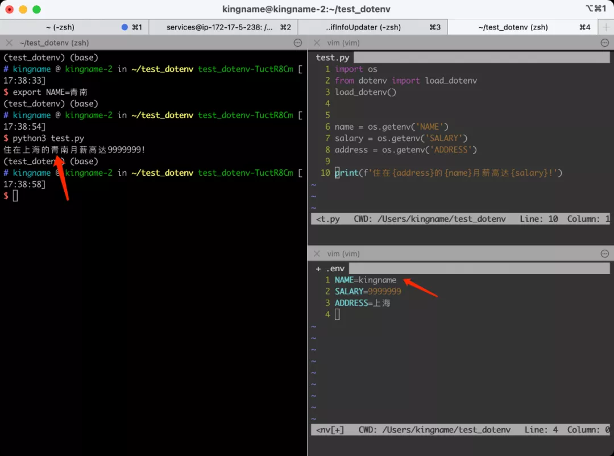Screen dimensions: 614x456
Task: Click the blue activity dot on the first tab
Action: click(125, 27)
